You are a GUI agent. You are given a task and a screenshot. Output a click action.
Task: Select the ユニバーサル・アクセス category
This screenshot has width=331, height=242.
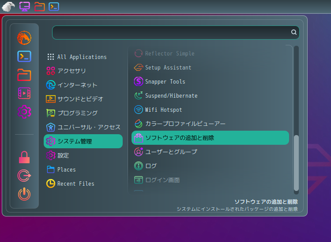coord(83,127)
